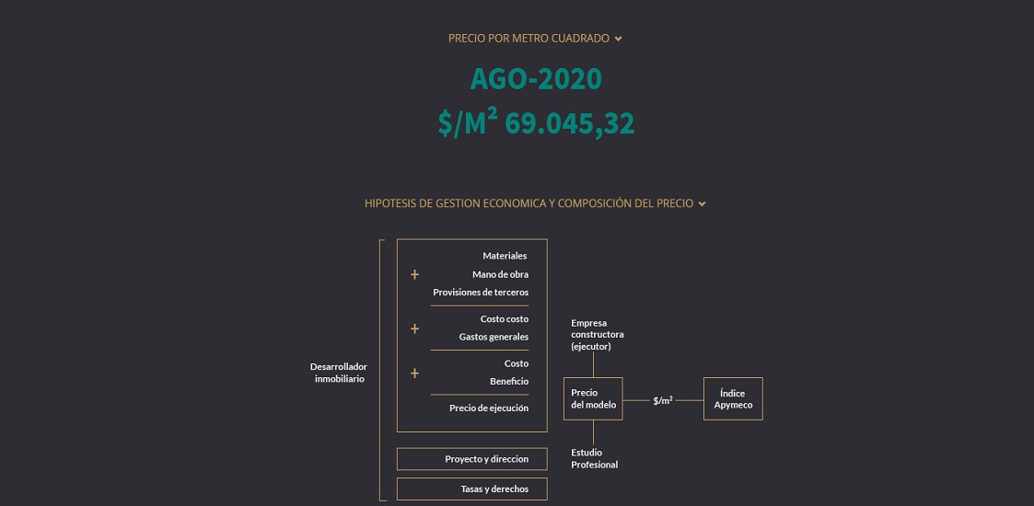The image size is (1034, 506).
Task: Collapse the Hipotesis de gestion economica chevron
Action: click(702, 204)
